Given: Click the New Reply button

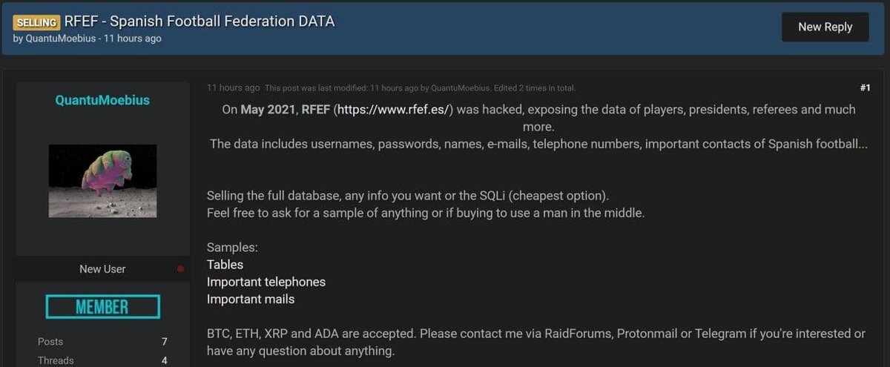Looking at the screenshot, I should pos(825,27).
